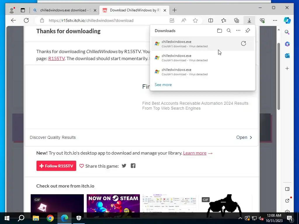The width and height of the screenshot is (299, 224).
Task: Click the Follow R15STV button
Action: tap(56, 166)
